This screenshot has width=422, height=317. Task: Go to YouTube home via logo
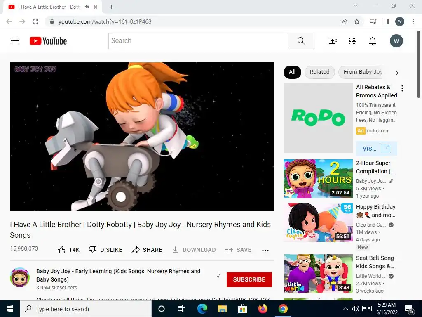48,41
